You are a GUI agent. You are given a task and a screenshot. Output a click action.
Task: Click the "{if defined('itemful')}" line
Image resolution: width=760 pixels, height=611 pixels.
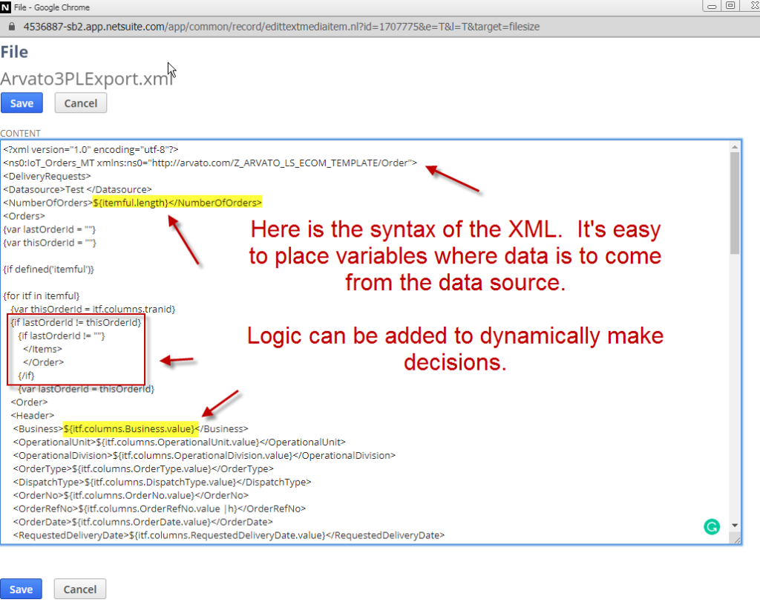pos(48,269)
